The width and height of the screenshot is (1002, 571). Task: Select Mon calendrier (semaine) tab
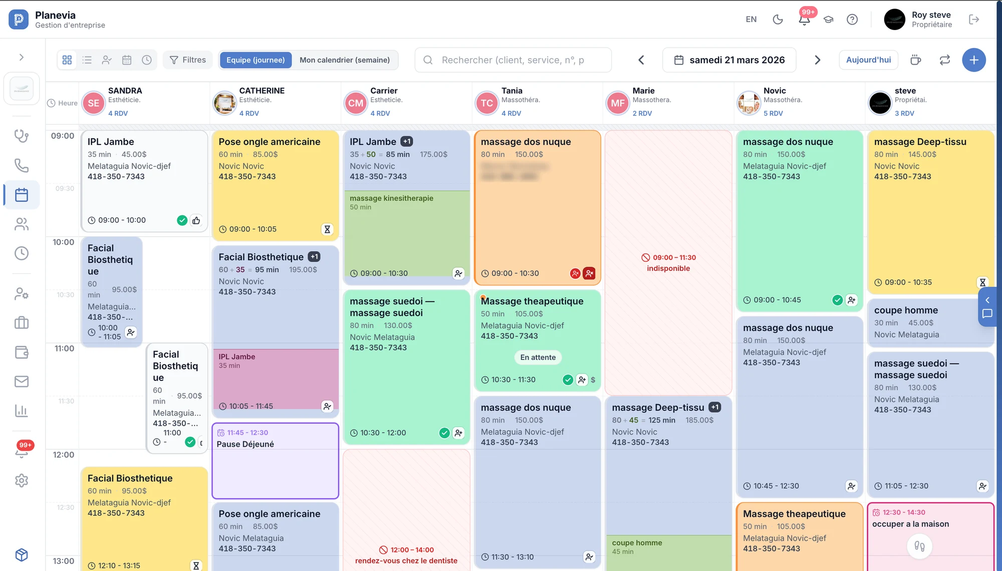coord(345,60)
